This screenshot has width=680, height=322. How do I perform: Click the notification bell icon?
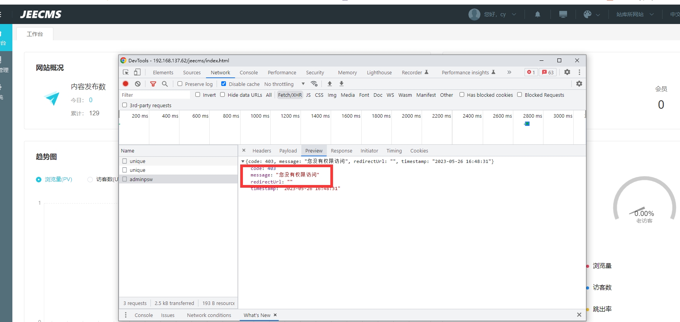click(x=537, y=14)
